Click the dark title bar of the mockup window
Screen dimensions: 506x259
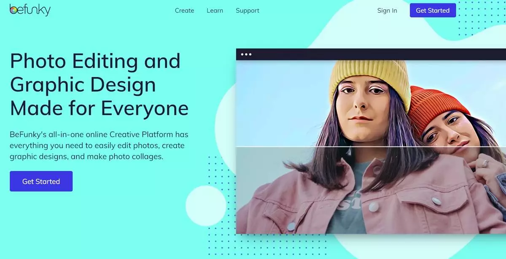[x=371, y=54]
